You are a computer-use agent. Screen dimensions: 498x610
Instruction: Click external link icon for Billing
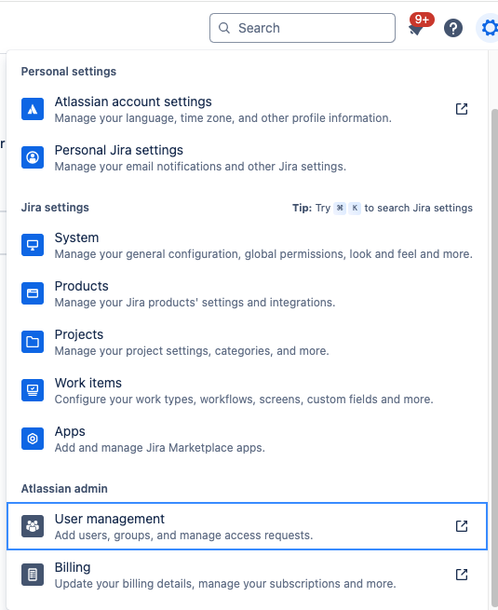[462, 575]
